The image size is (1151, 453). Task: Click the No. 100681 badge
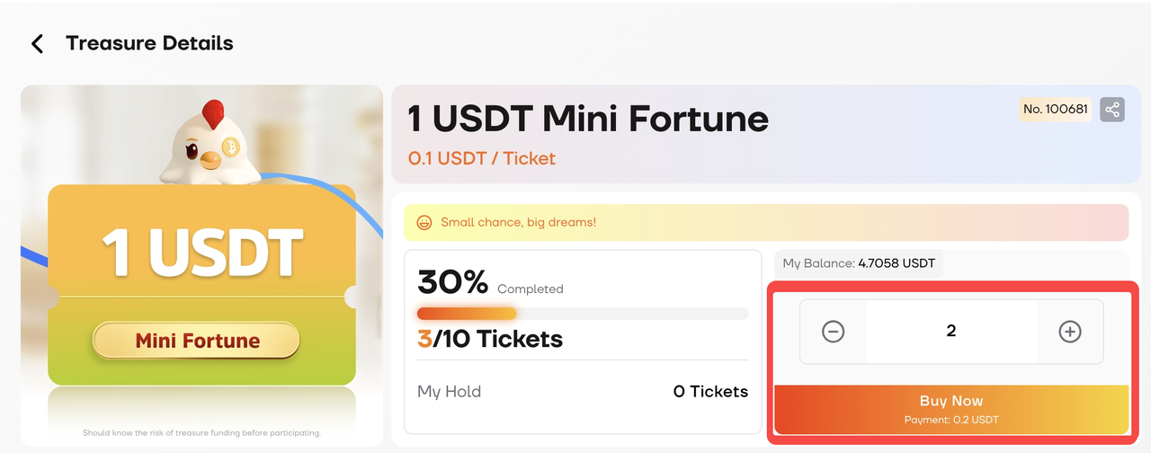[x=1056, y=110]
